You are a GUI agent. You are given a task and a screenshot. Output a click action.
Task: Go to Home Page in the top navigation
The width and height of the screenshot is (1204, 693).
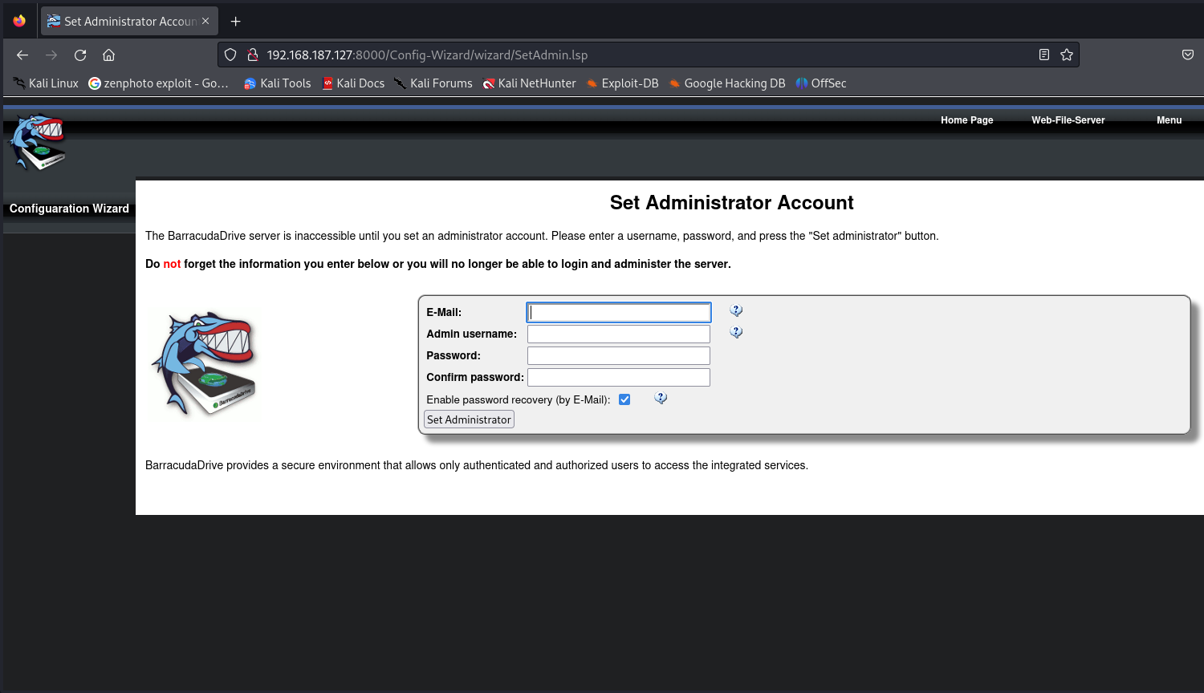click(x=966, y=120)
